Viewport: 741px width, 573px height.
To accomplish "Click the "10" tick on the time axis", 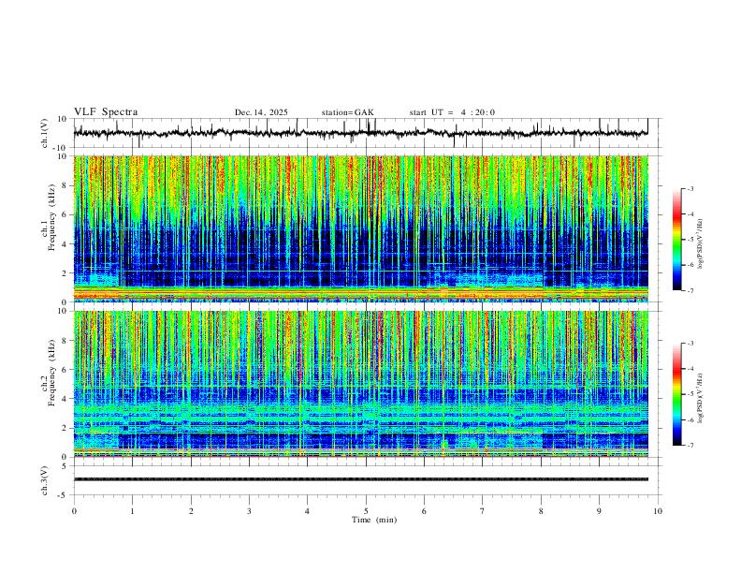I will coord(658,511).
